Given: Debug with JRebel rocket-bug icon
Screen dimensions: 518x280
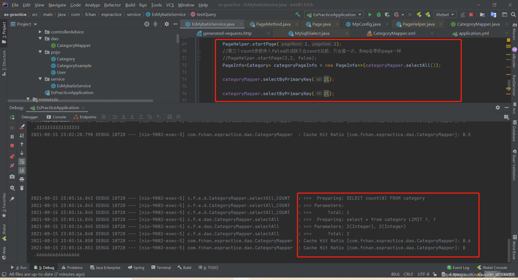Looking at the screenshot, I should click(x=428, y=15).
